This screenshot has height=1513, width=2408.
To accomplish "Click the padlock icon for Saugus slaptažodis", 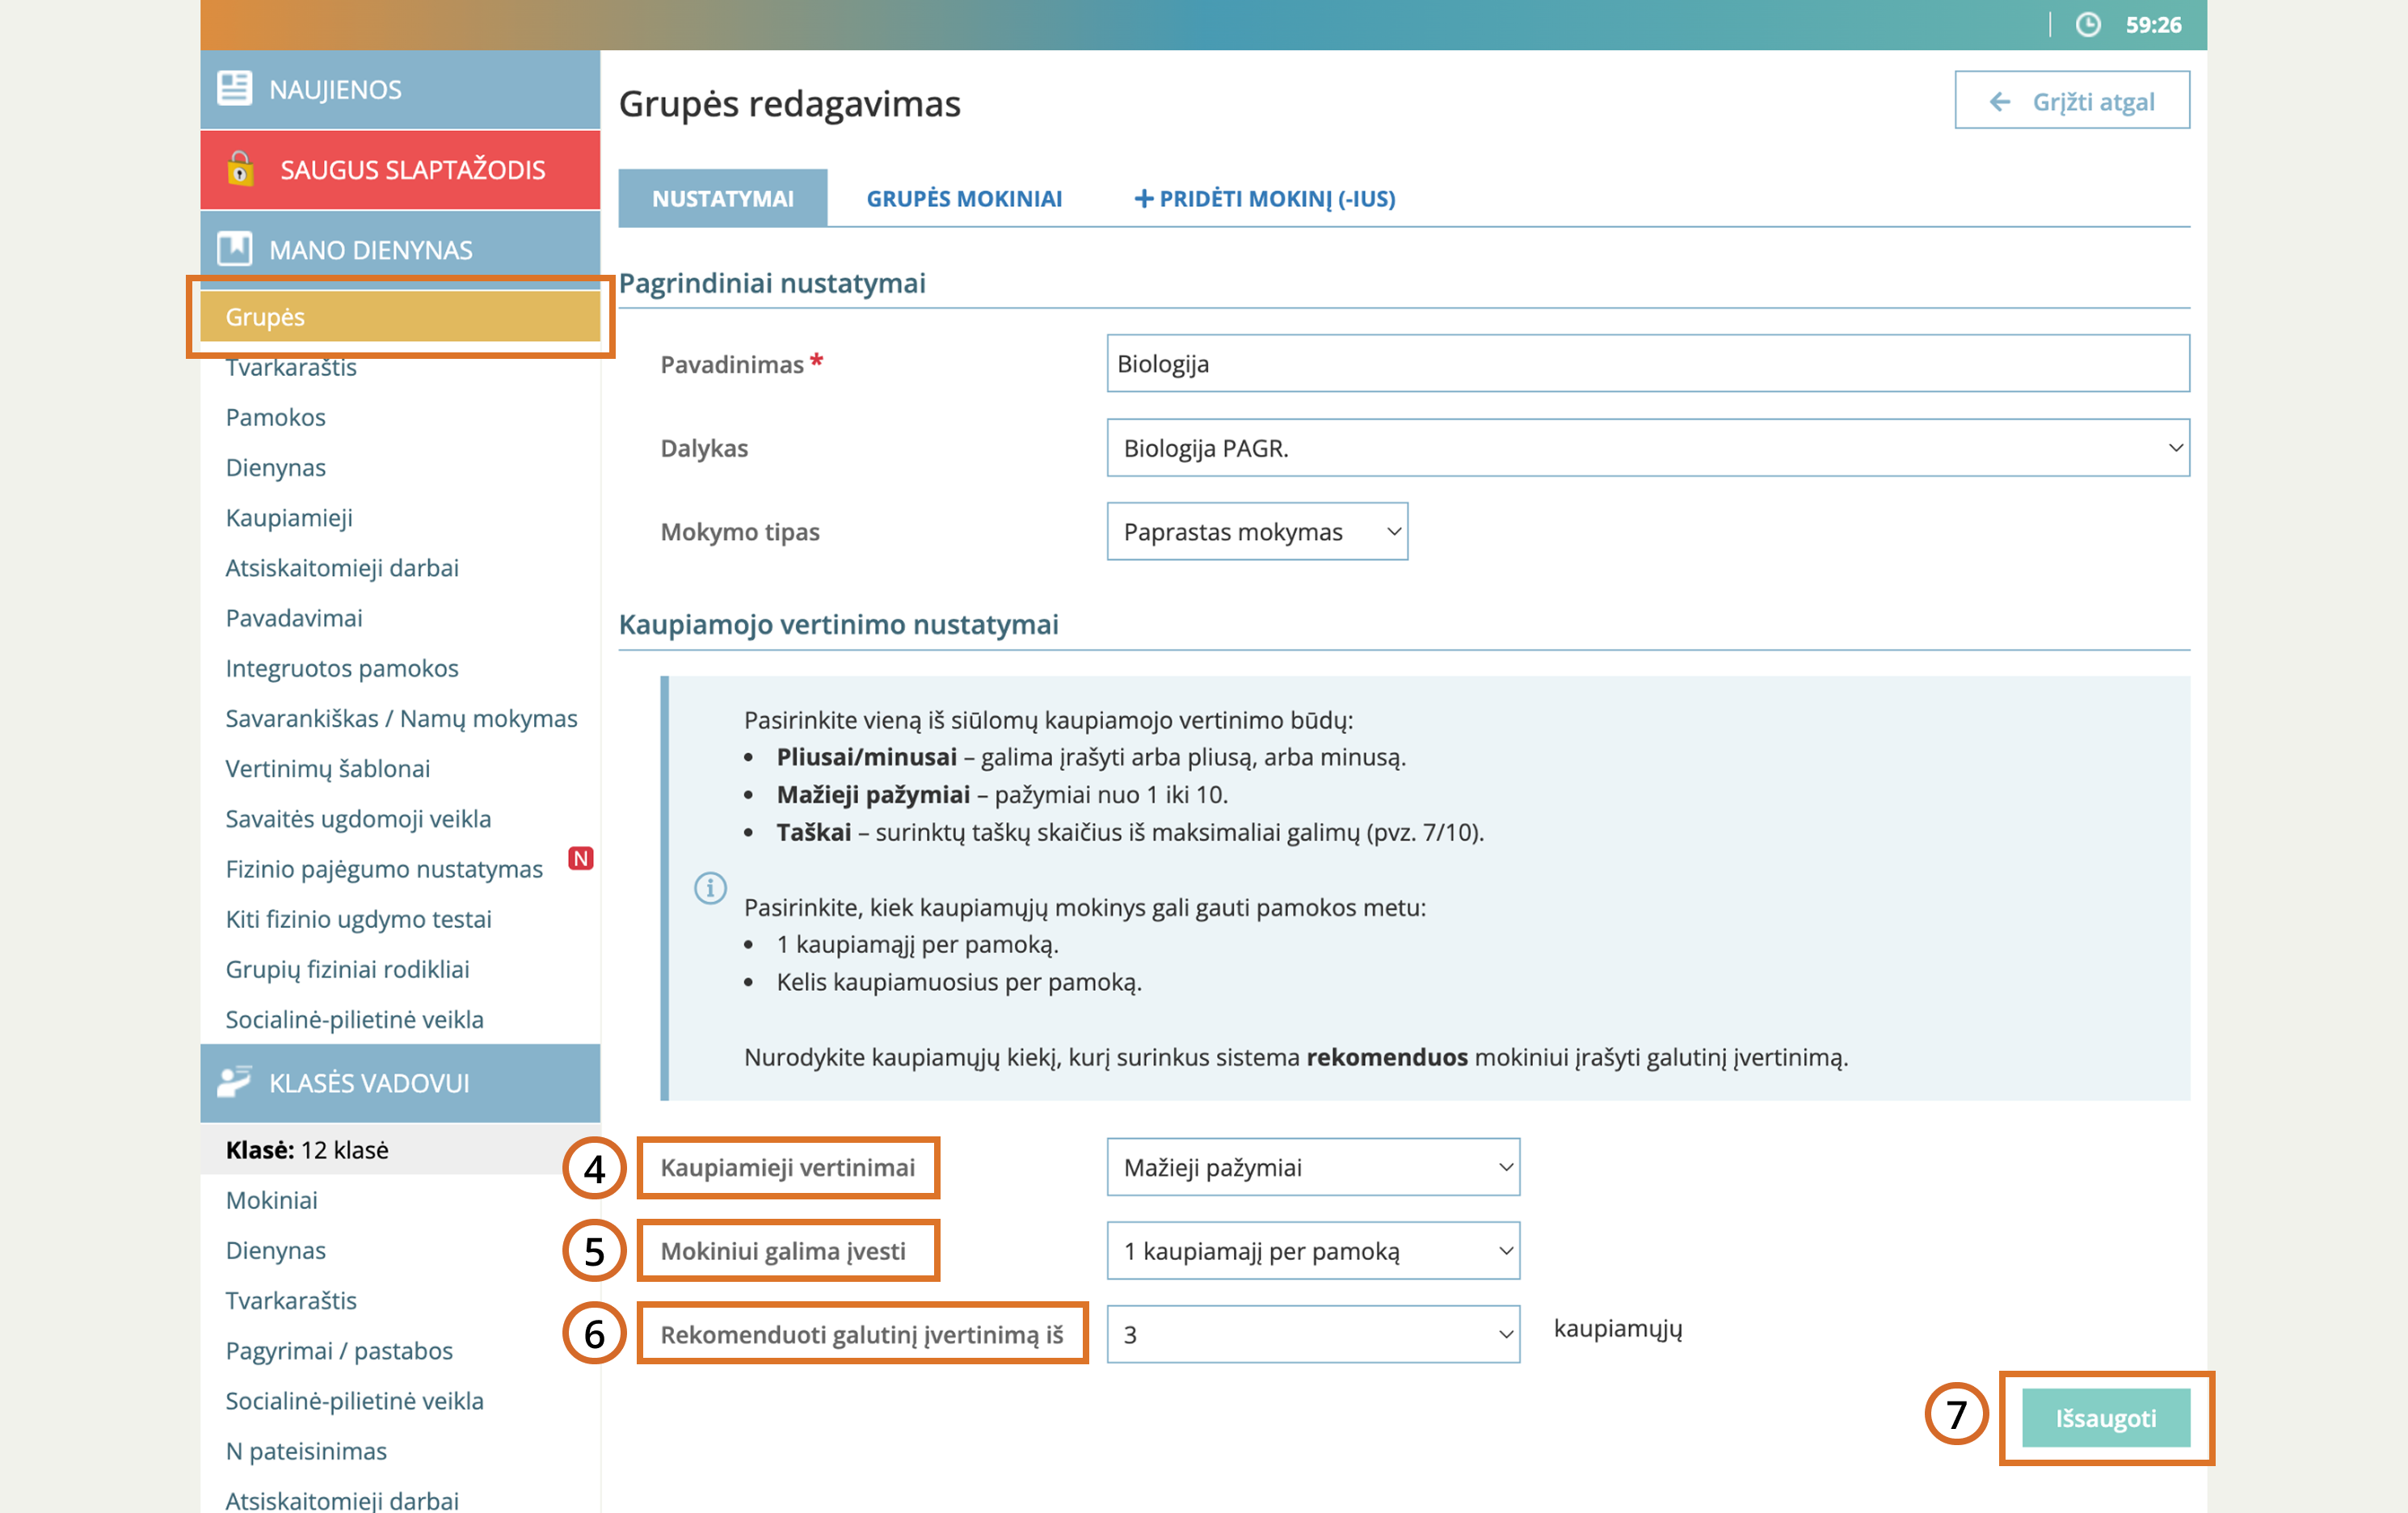I will 240,169.
